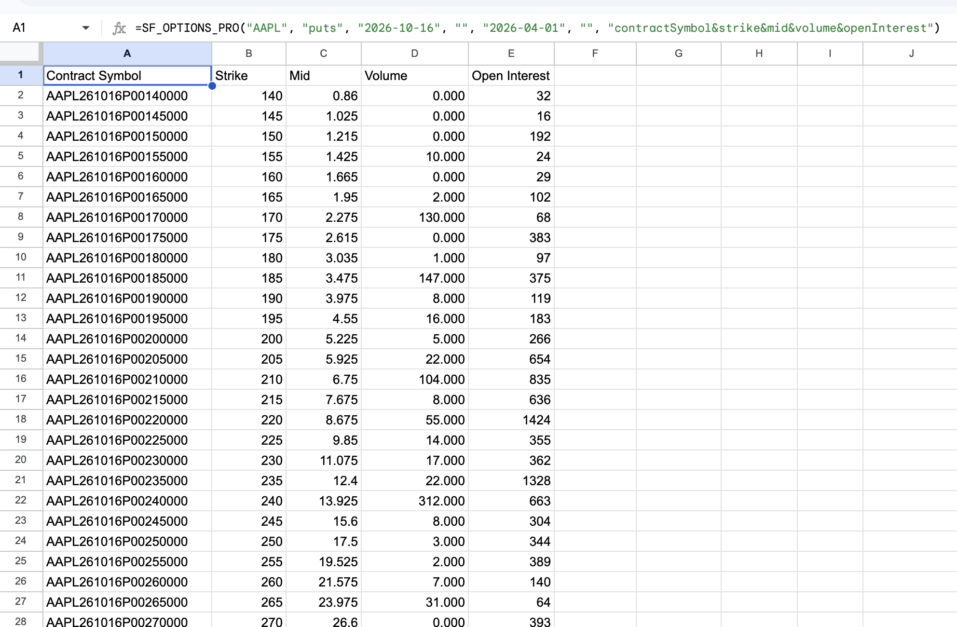Click cell AAPL261016P00265000
The width and height of the screenshot is (957, 627).
127,602
